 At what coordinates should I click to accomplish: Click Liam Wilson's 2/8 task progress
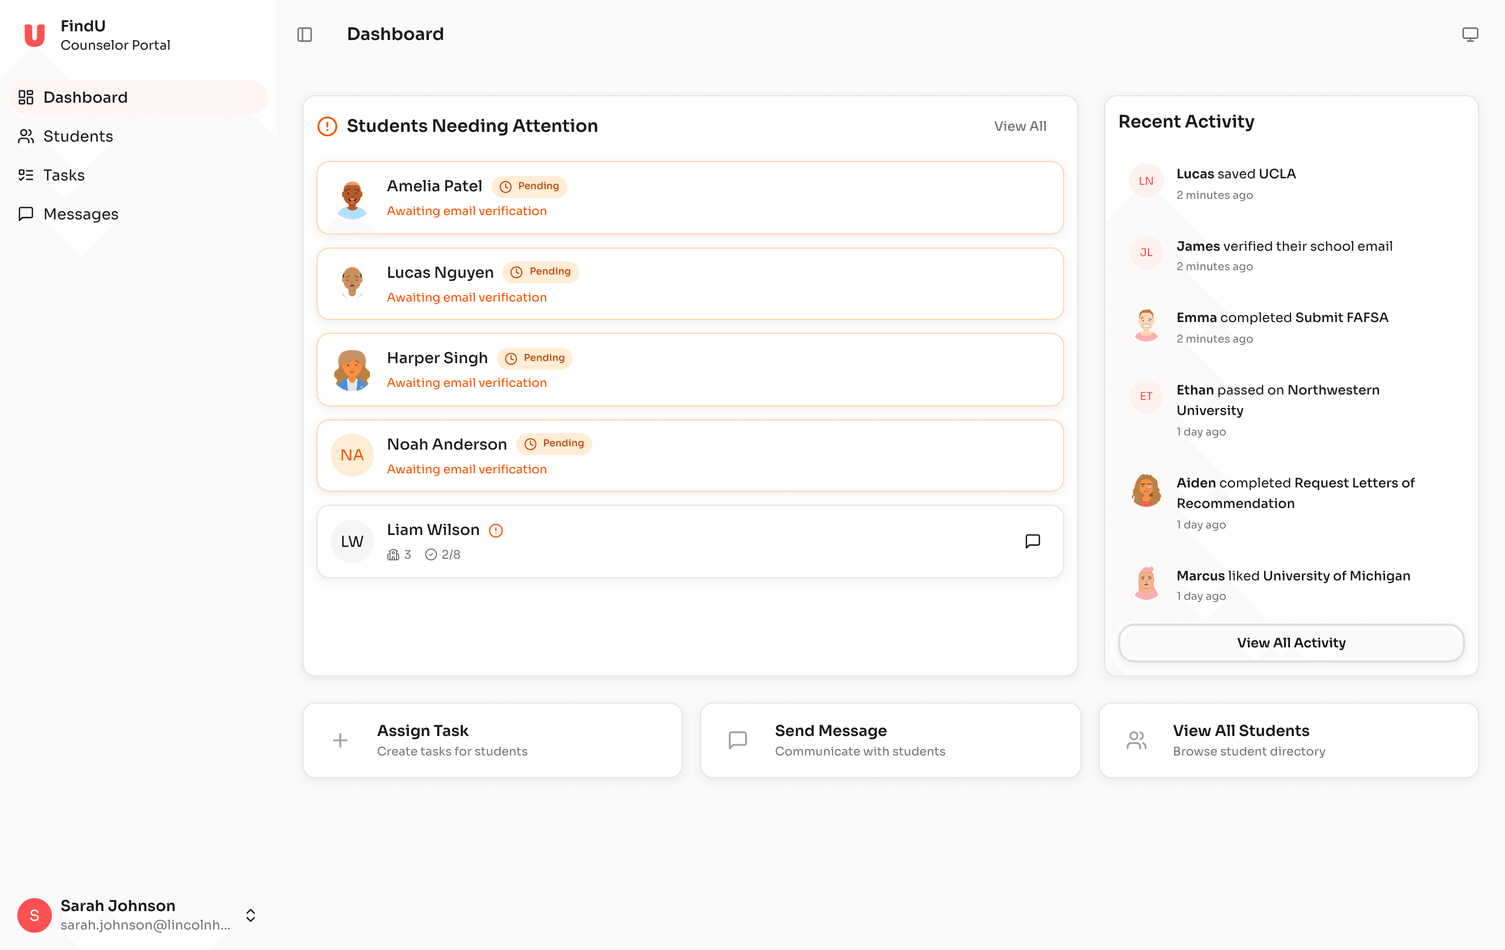tap(442, 554)
